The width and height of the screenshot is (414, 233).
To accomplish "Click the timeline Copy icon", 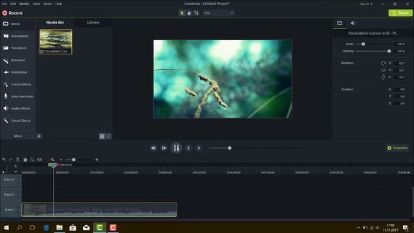I will (25, 160).
